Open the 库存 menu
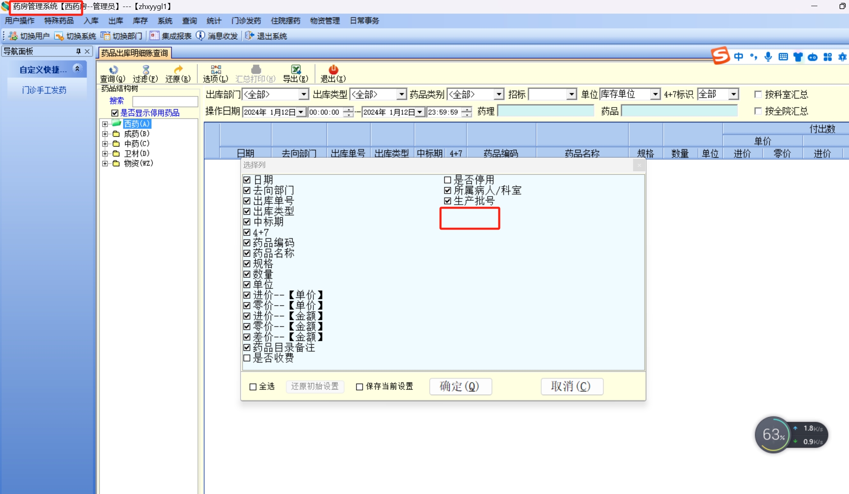This screenshot has width=849, height=494. pos(140,21)
